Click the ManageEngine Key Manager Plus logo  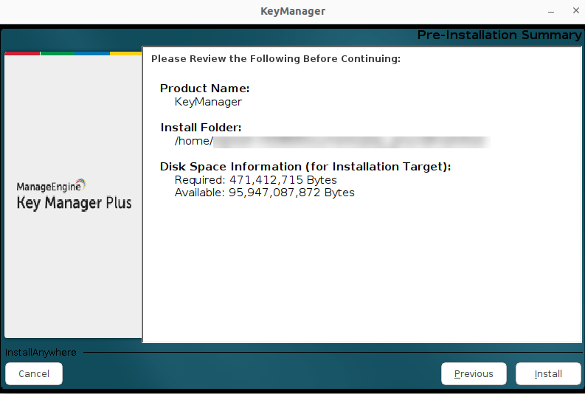click(x=74, y=195)
